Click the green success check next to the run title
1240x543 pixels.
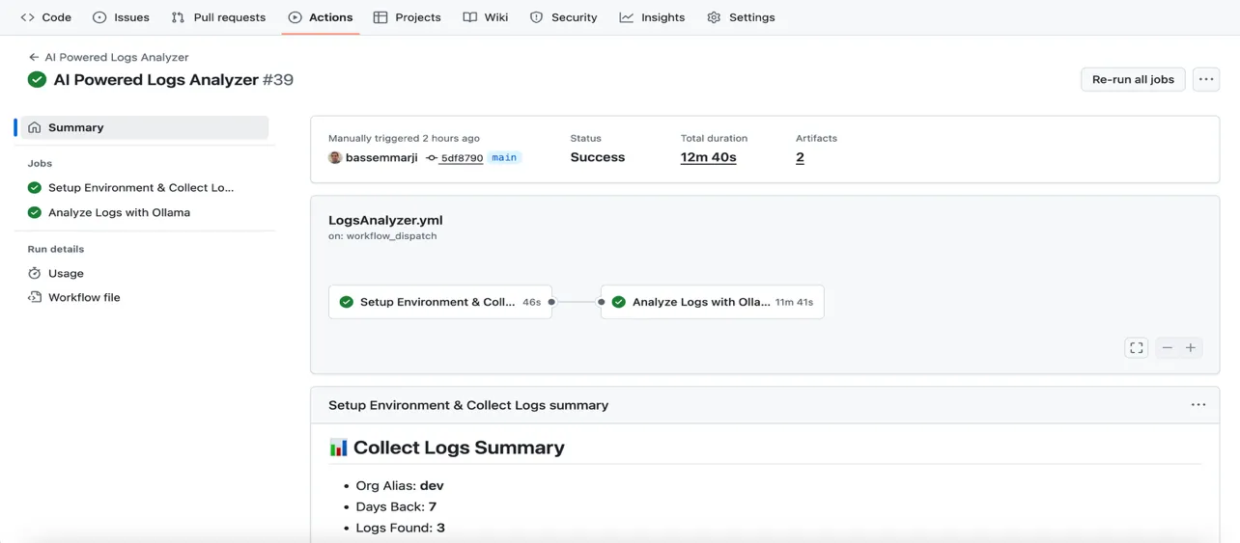(x=37, y=80)
